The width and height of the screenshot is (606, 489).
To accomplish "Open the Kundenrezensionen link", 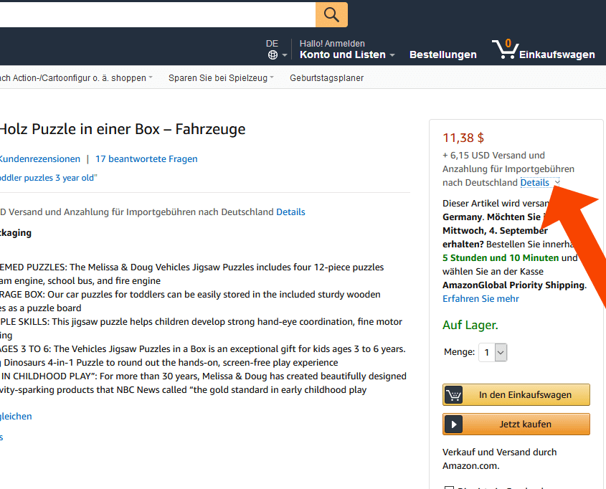I will tap(39, 159).
